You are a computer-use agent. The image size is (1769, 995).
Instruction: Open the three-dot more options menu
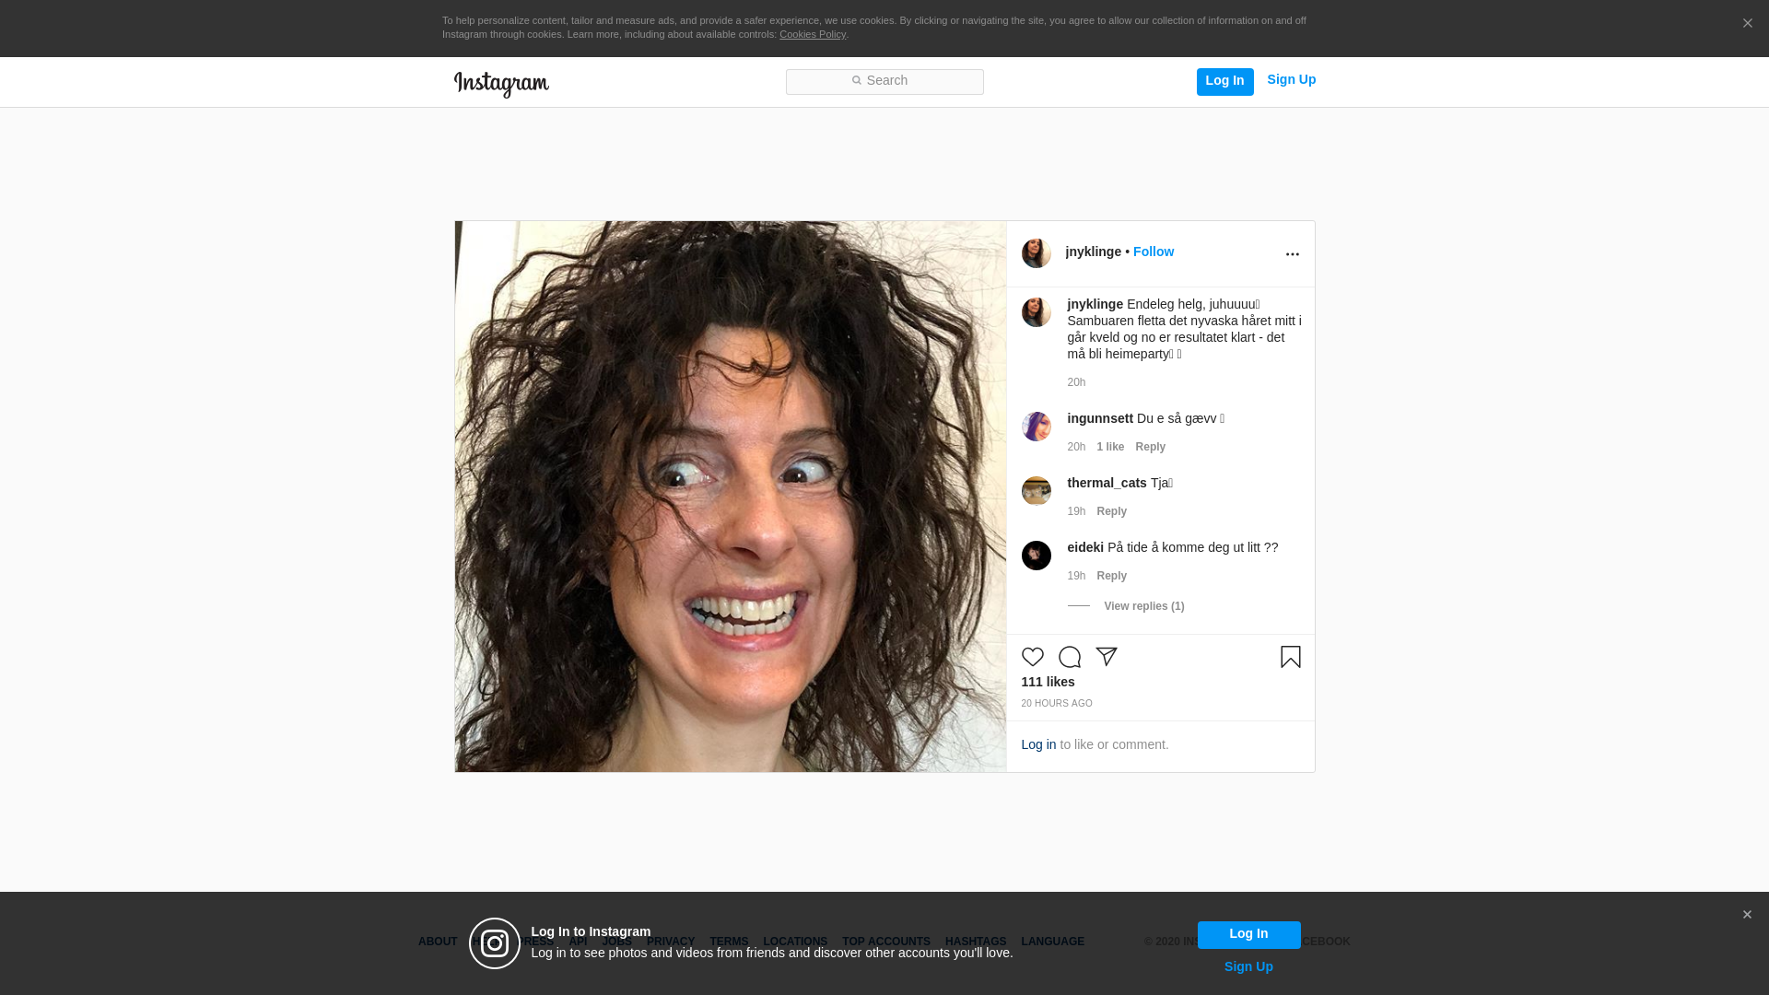click(x=1292, y=254)
